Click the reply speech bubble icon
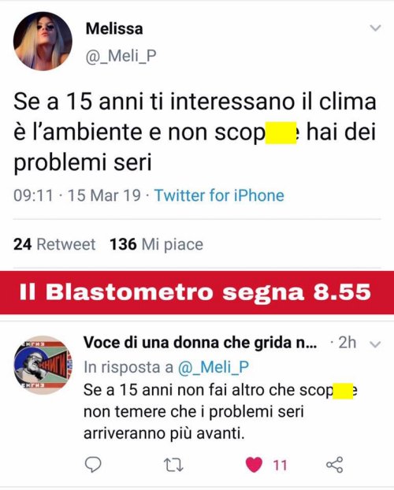 pos(93,464)
